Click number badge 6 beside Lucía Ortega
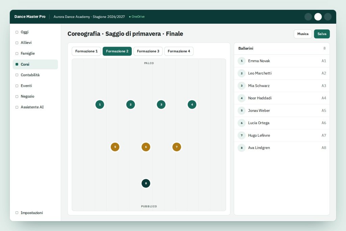 [242, 123]
